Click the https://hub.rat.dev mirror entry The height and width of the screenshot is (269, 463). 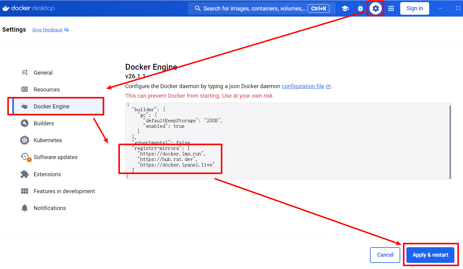coord(167,159)
